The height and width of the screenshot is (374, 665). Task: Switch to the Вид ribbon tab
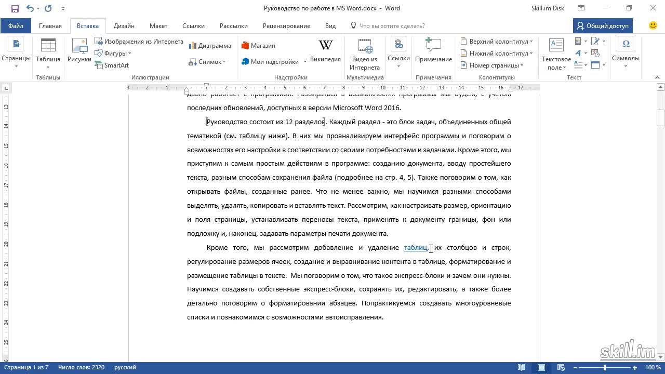pos(330,26)
